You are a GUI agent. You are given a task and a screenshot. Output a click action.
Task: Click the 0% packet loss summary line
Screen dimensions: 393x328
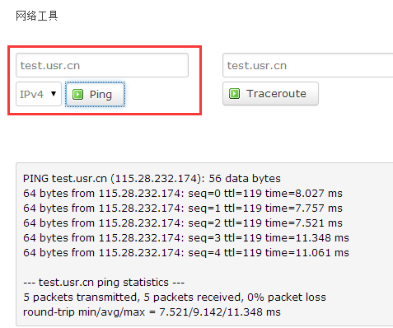tap(175, 298)
